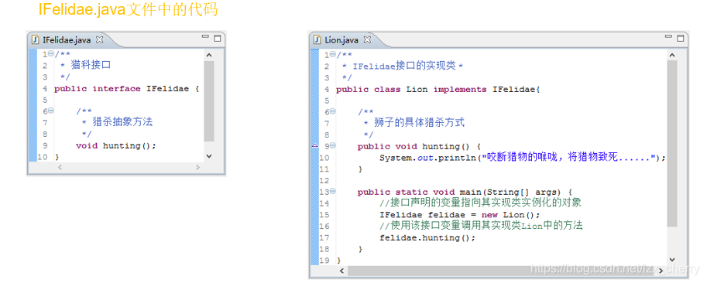This screenshot has width=707, height=283.
Task: Click the 'IFelidae.java文件中的代码' heading
Action: coord(128,9)
